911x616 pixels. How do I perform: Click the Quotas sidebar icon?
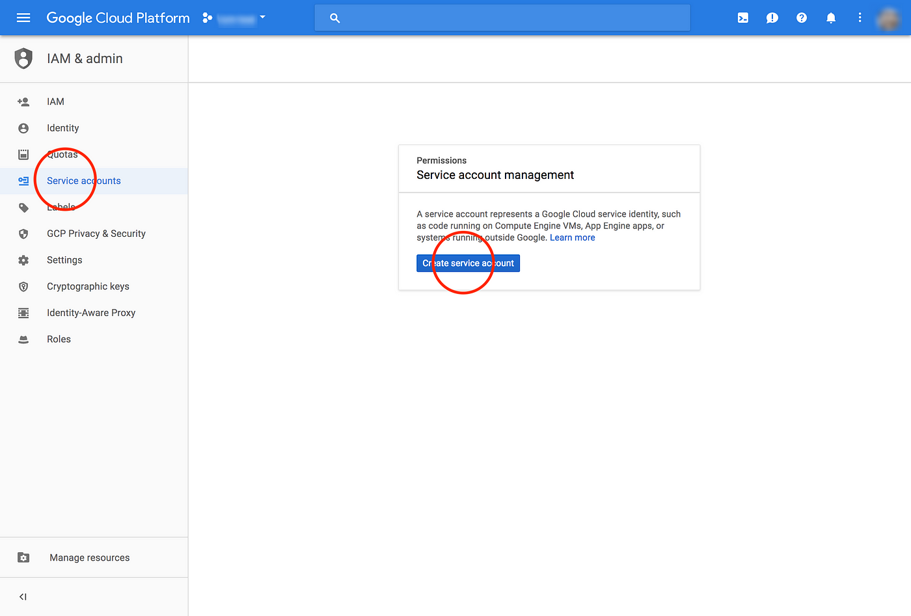[x=23, y=155]
